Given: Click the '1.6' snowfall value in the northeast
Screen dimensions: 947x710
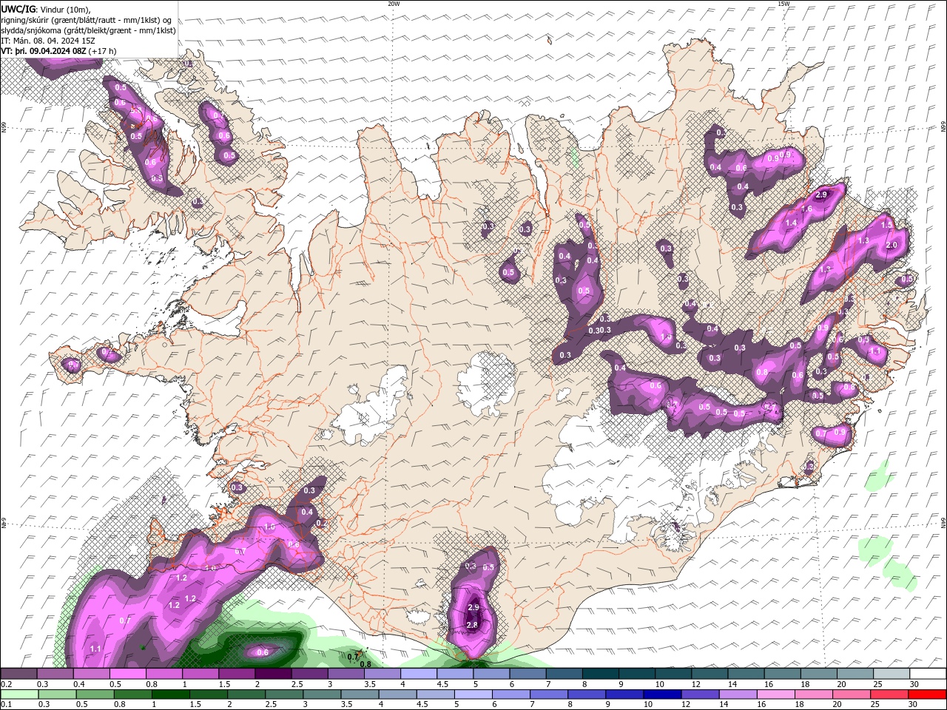Looking at the screenshot, I should (806, 209).
